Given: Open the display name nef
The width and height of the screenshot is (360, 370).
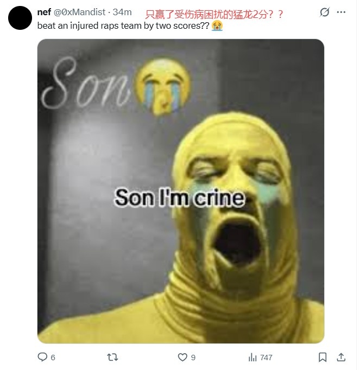Looking at the screenshot, I should point(44,12).
